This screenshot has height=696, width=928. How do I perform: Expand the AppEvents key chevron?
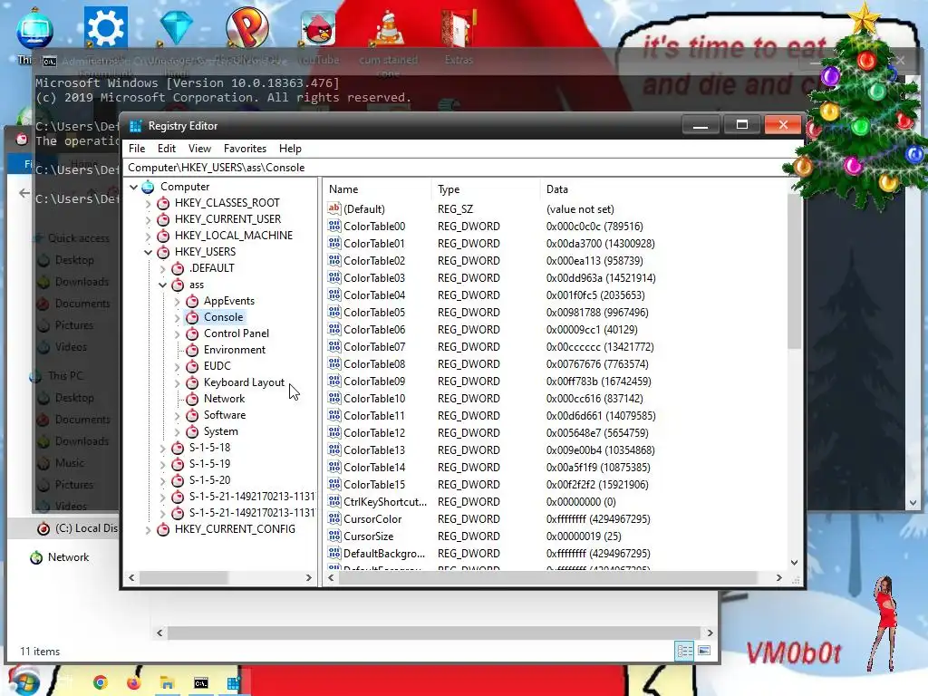177,301
